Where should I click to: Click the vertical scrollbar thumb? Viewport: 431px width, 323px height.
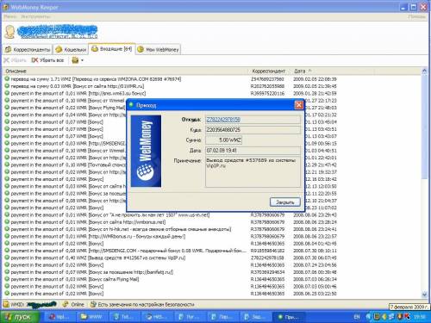[424, 127]
